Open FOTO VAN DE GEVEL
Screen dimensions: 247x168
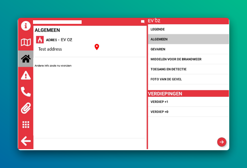[188, 79]
